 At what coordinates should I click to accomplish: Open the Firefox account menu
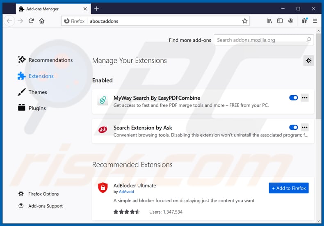(290, 21)
